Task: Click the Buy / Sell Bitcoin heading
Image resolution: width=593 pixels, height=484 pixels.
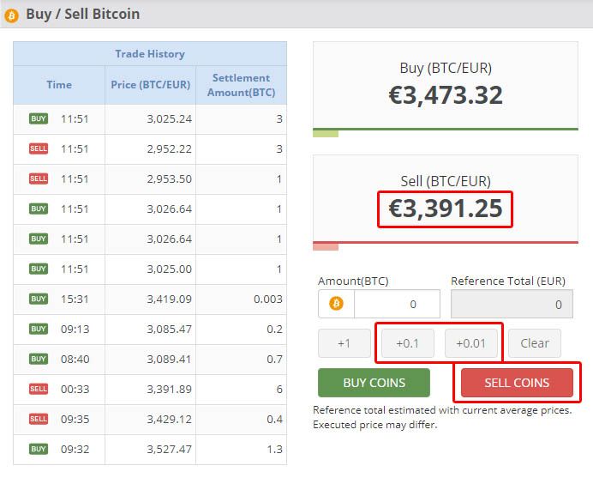Action: (83, 14)
